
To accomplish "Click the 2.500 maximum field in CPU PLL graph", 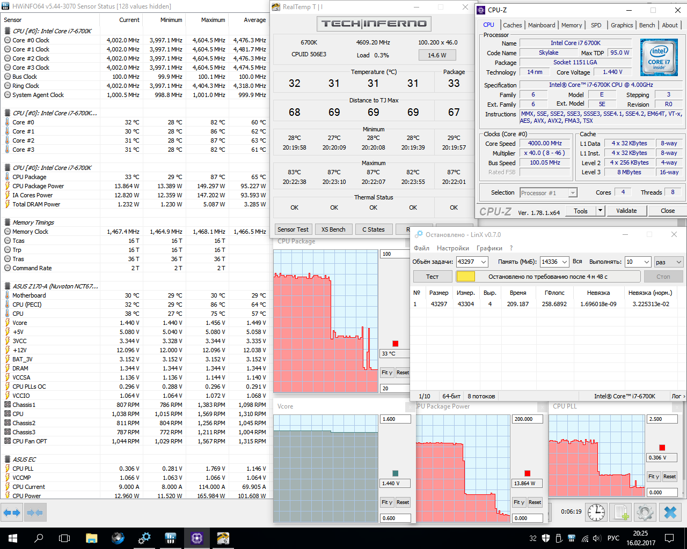I will click(662, 419).
